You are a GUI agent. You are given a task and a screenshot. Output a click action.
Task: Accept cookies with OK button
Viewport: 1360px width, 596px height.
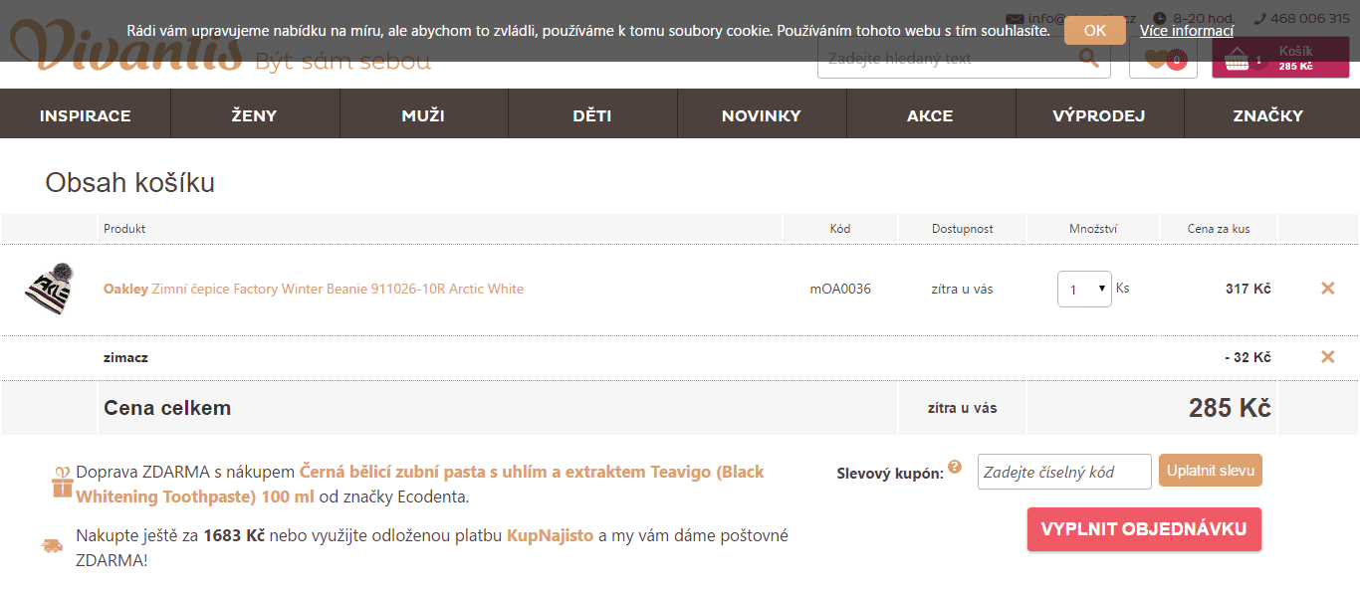click(x=1094, y=30)
